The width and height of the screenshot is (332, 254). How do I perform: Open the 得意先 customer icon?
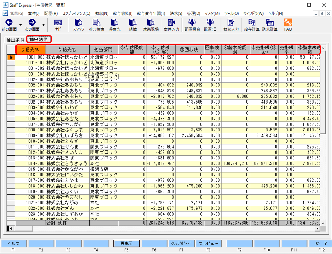tap(115, 22)
